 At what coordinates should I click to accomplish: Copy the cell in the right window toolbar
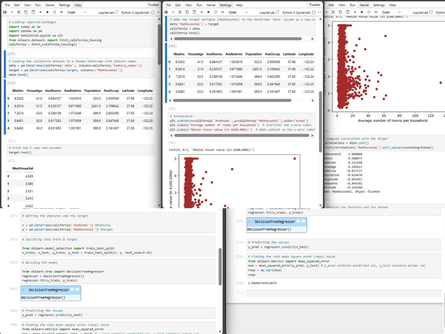341,12
